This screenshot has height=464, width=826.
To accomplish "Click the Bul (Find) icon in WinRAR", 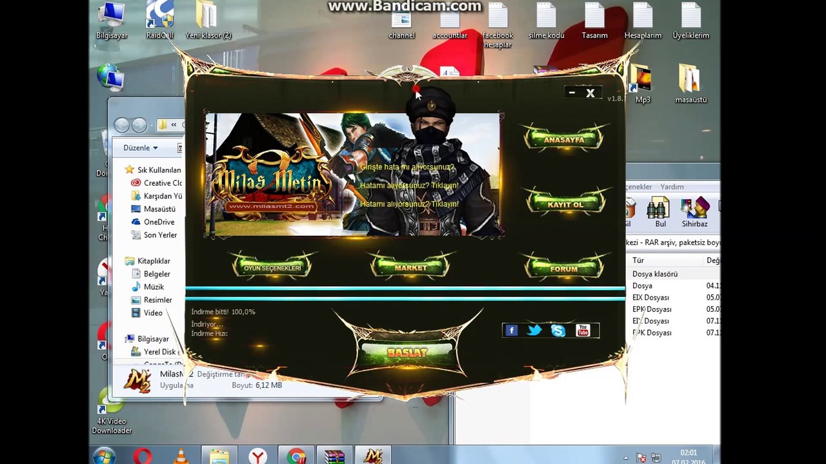I will click(x=660, y=213).
